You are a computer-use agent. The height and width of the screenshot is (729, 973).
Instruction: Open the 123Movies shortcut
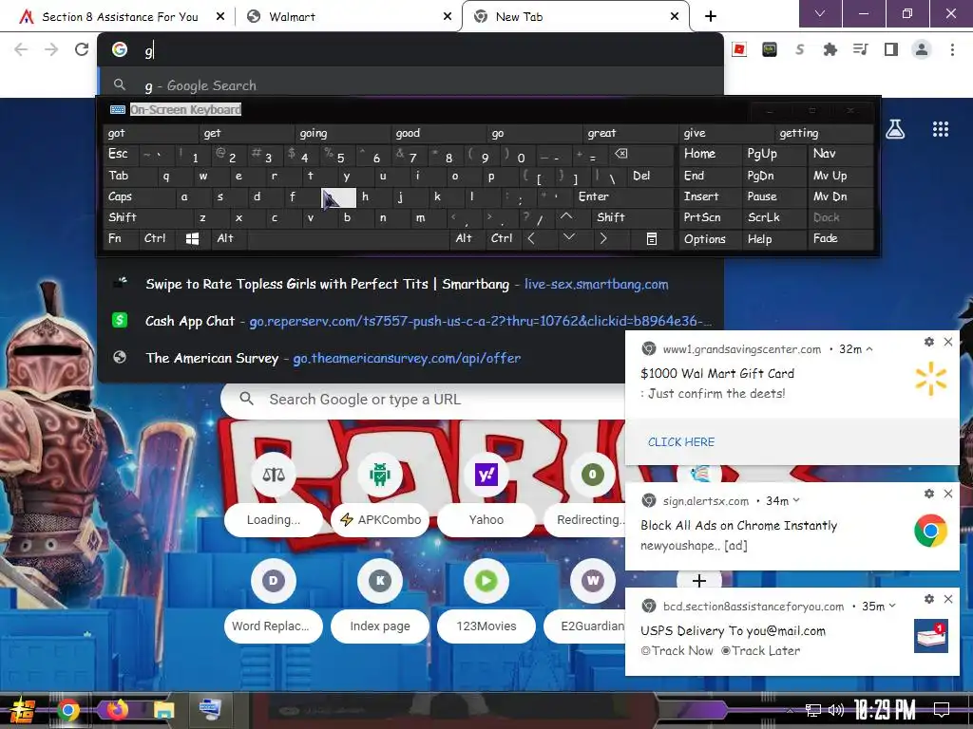click(x=486, y=601)
